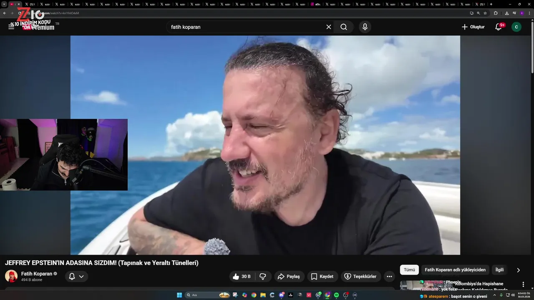The width and height of the screenshot is (534, 300).
Task: Open Chrome from the Windows taskbar
Action: (x=254, y=295)
